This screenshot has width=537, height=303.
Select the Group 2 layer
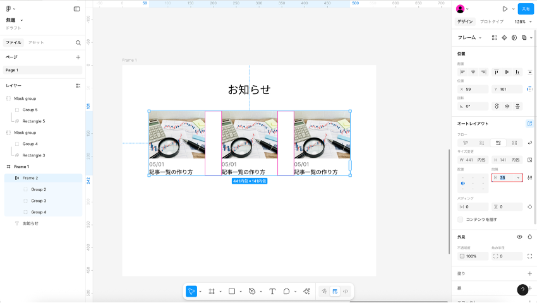pos(39,189)
